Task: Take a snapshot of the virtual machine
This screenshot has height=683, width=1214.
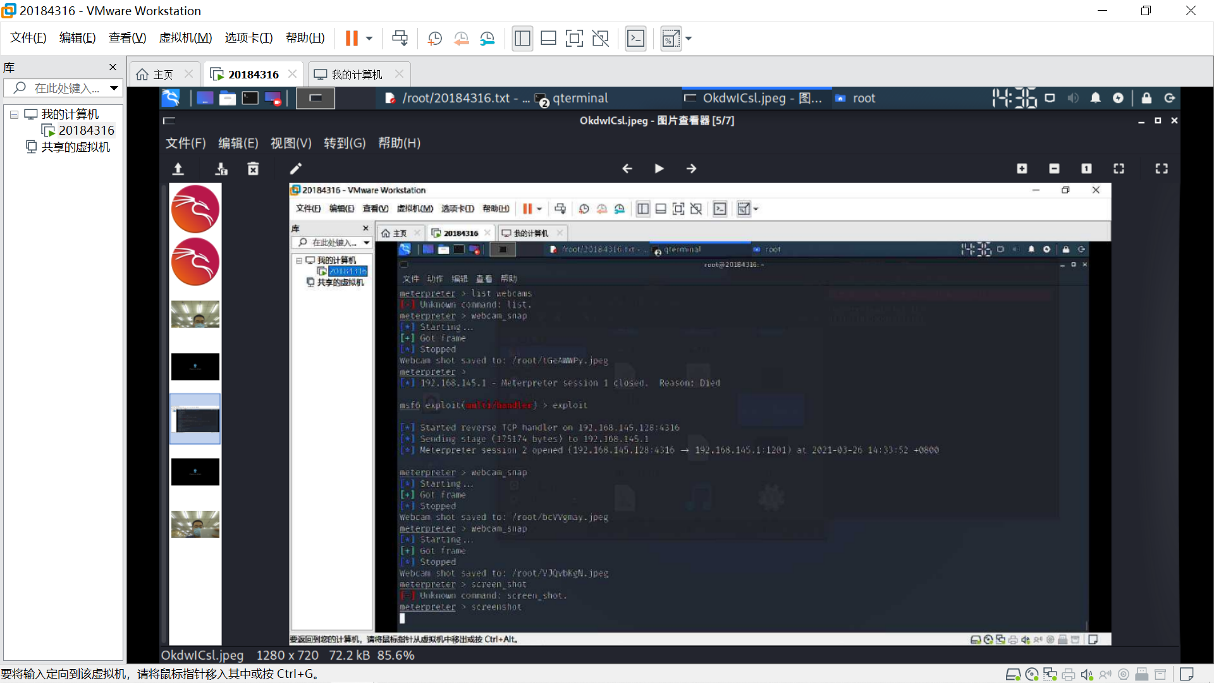Action: [434, 39]
